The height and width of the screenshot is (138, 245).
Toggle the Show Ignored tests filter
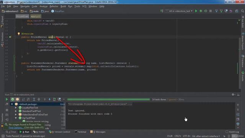(17, 99)
